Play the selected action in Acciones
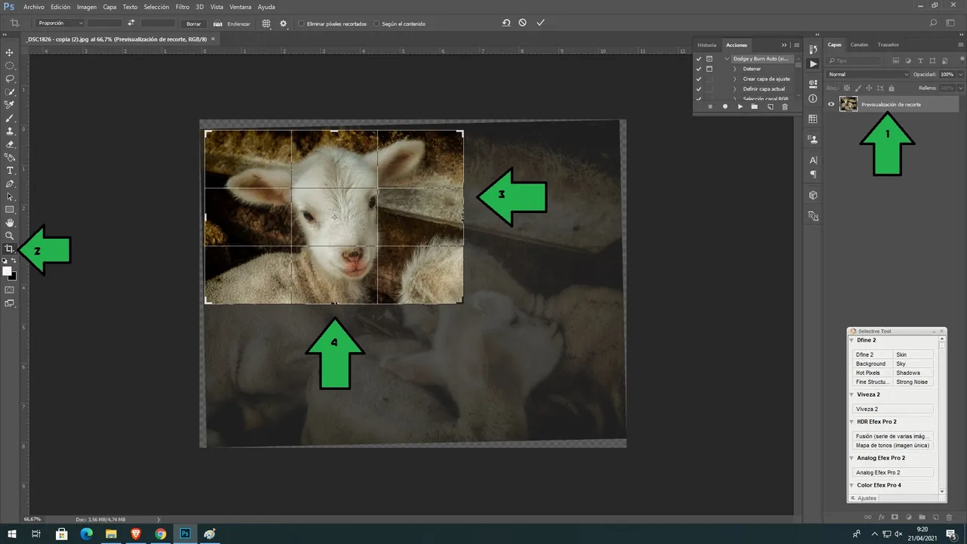The height and width of the screenshot is (544, 967). 740,107
